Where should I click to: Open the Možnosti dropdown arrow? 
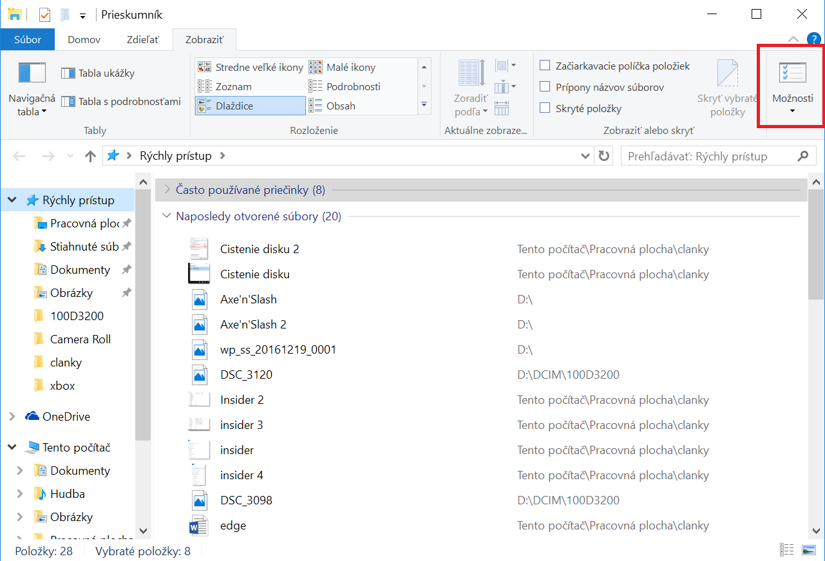point(792,111)
